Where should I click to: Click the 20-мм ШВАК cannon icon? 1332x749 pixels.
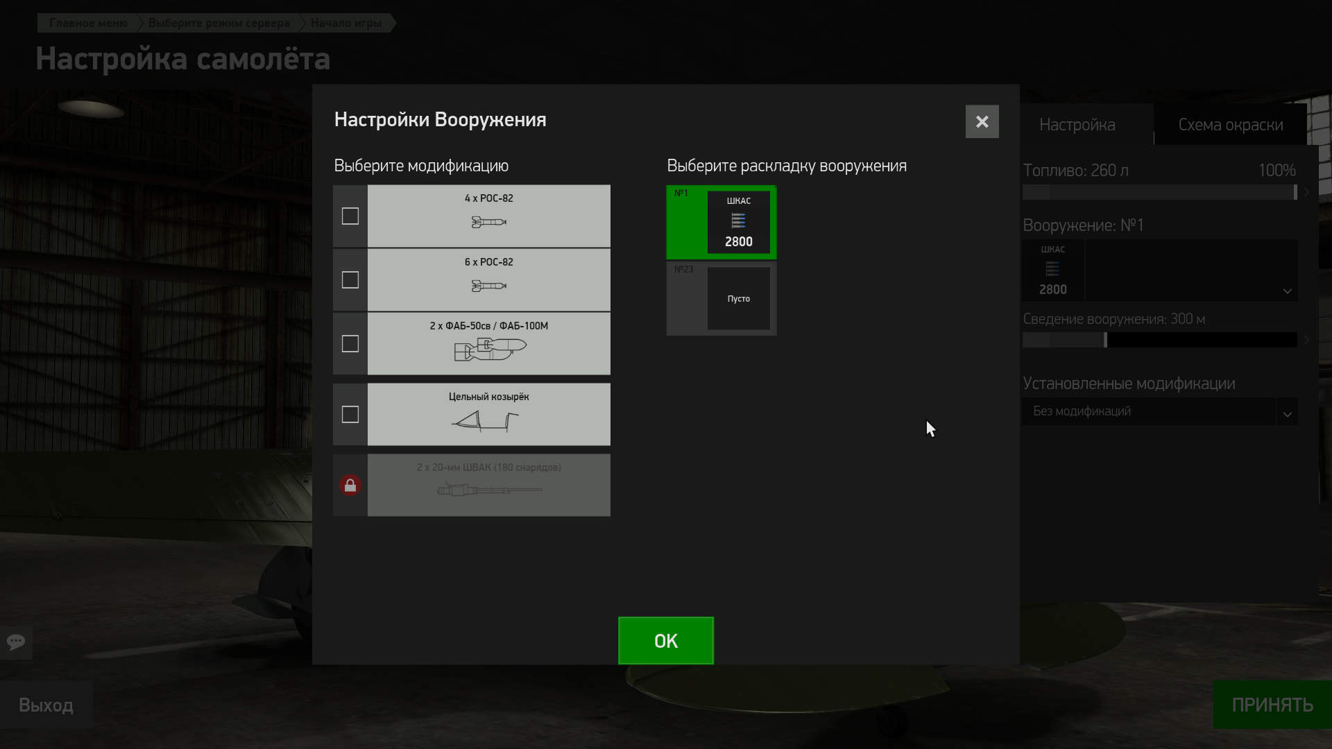tap(489, 490)
